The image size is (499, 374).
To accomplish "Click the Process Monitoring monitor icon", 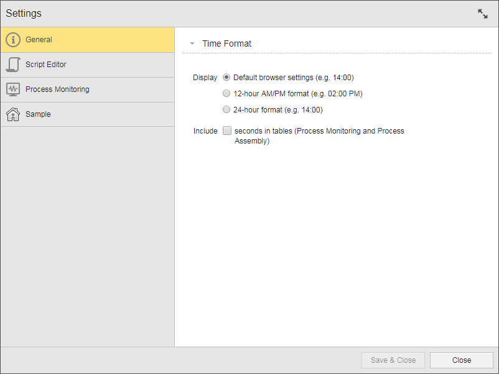I will coord(13,89).
